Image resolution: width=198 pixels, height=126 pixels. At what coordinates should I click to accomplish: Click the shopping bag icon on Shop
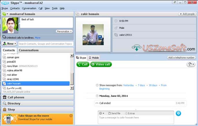point(5,109)
